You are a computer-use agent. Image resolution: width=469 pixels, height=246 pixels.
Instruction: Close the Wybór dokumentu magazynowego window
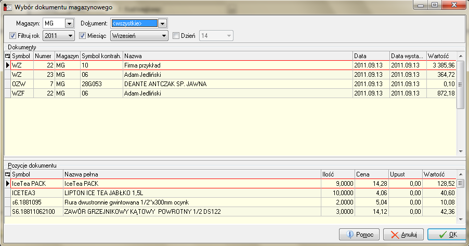pyautogui.click(x=454, y=5)
